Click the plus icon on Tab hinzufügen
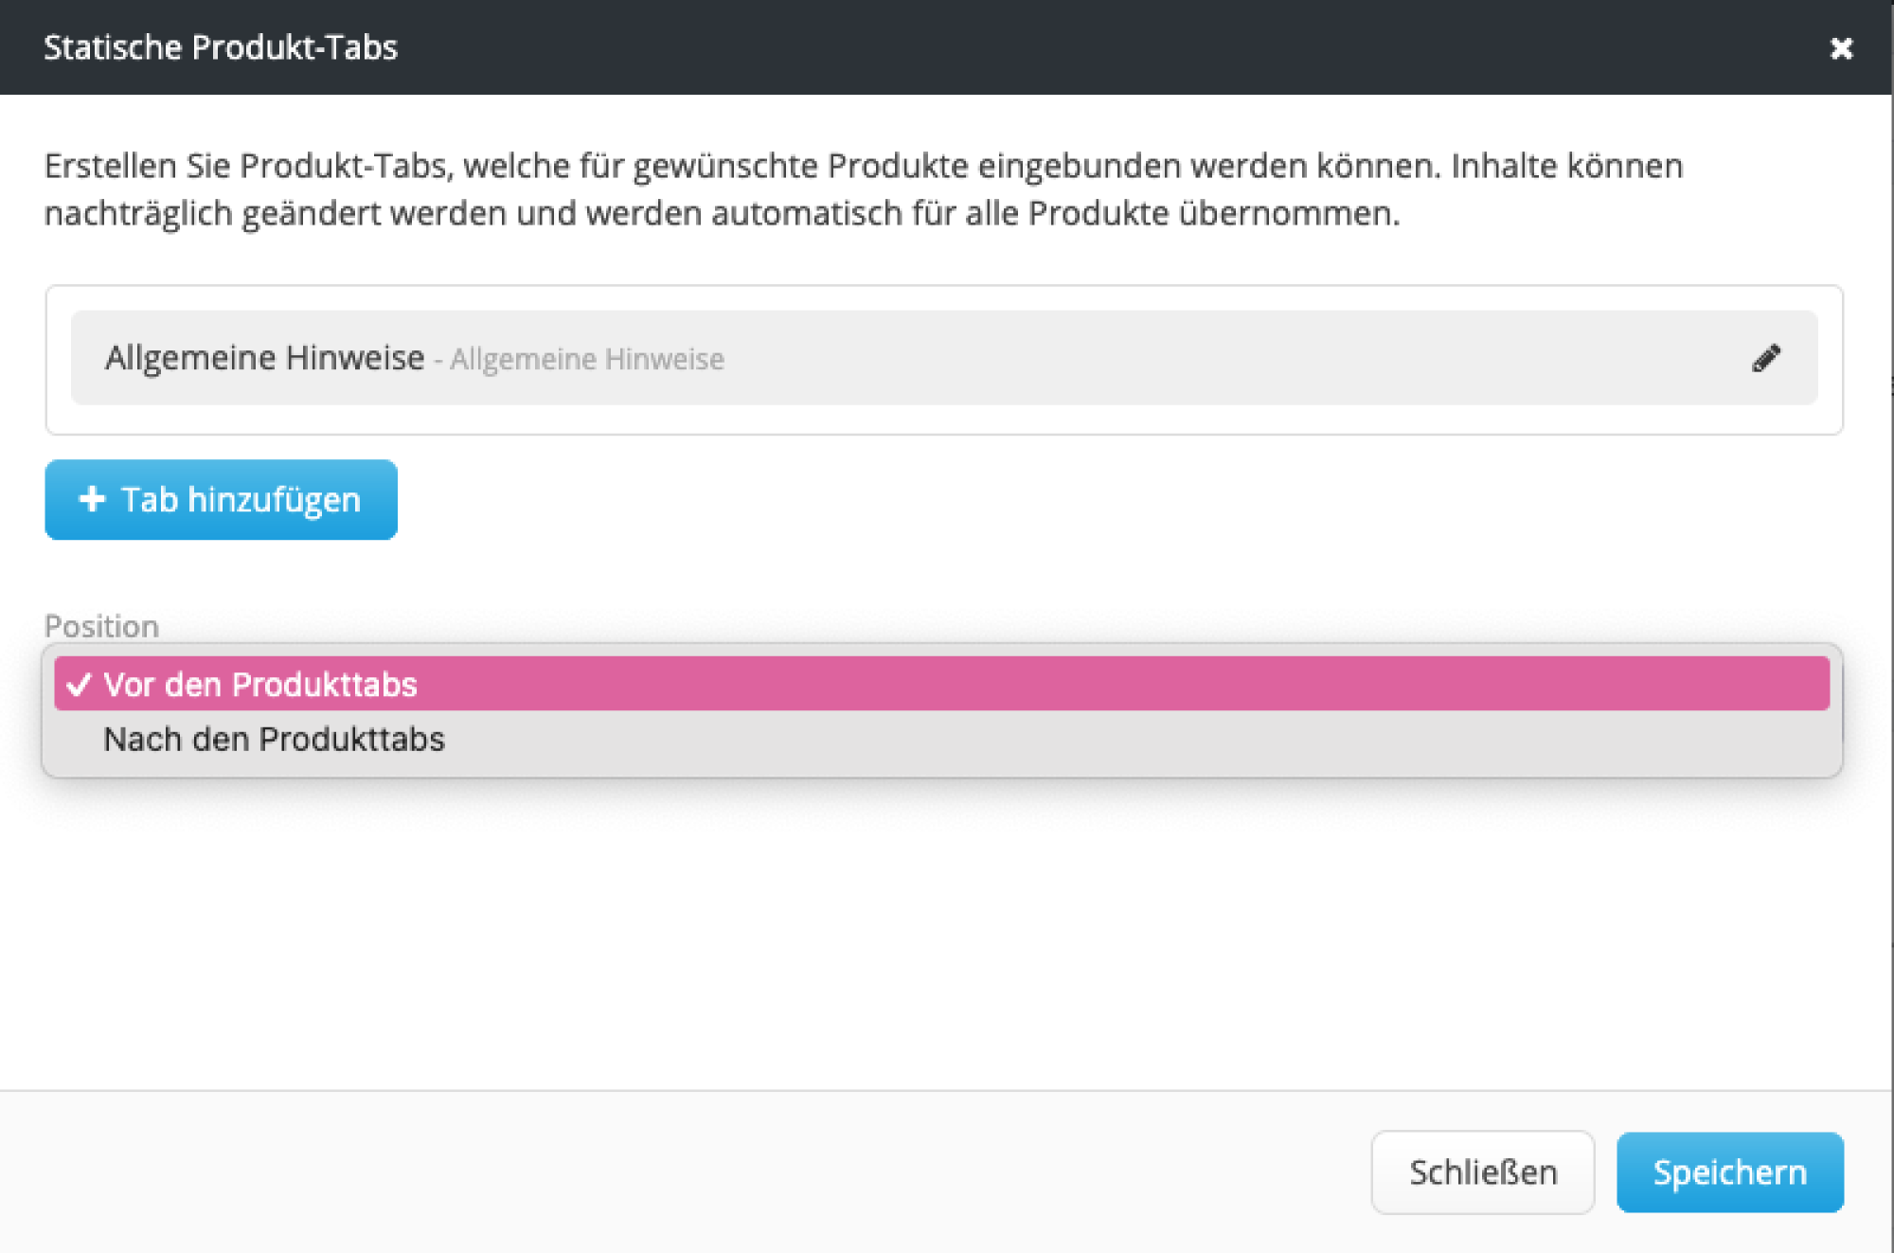The width and height of the screenshot is (1894, 1253). 91,499
